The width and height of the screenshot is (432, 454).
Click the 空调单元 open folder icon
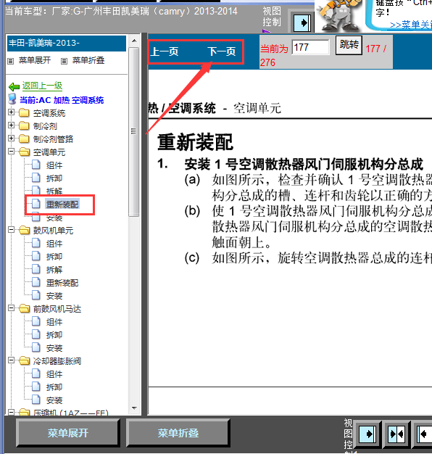[x=25, y=152]
